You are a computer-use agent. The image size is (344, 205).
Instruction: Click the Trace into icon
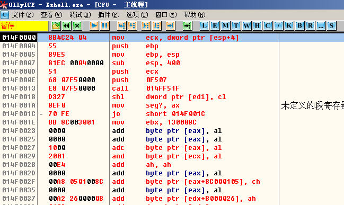tap(146, 26)
